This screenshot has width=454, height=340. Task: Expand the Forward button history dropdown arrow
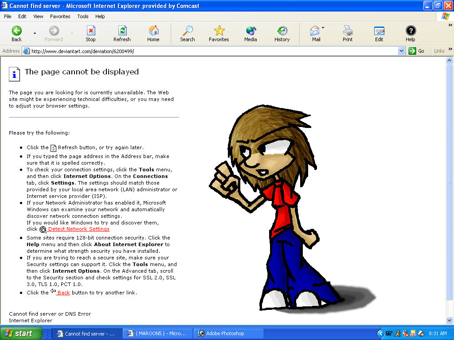coord(72,34)
